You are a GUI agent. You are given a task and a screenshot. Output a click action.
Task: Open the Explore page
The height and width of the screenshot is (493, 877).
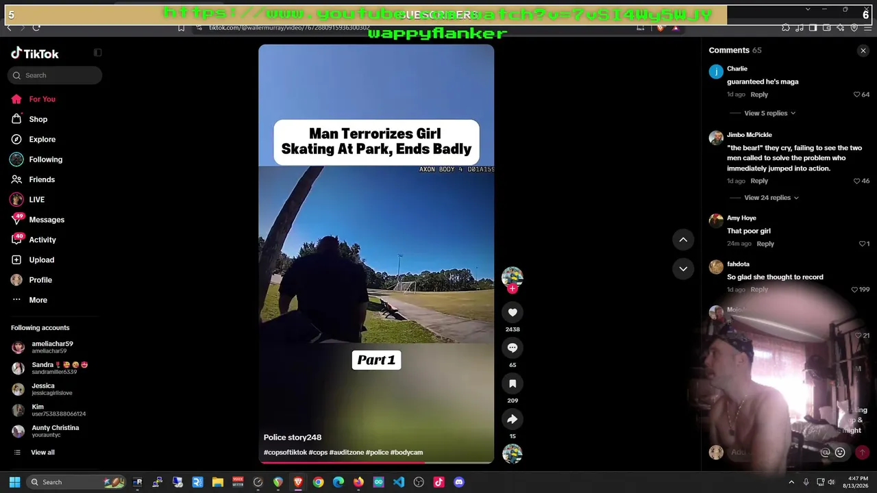click(x=42, y=139)
